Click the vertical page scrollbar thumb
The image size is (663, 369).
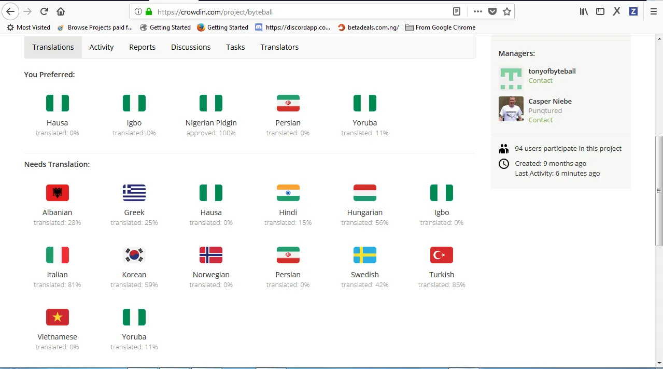pyautogui.click(x=659, y=191)
